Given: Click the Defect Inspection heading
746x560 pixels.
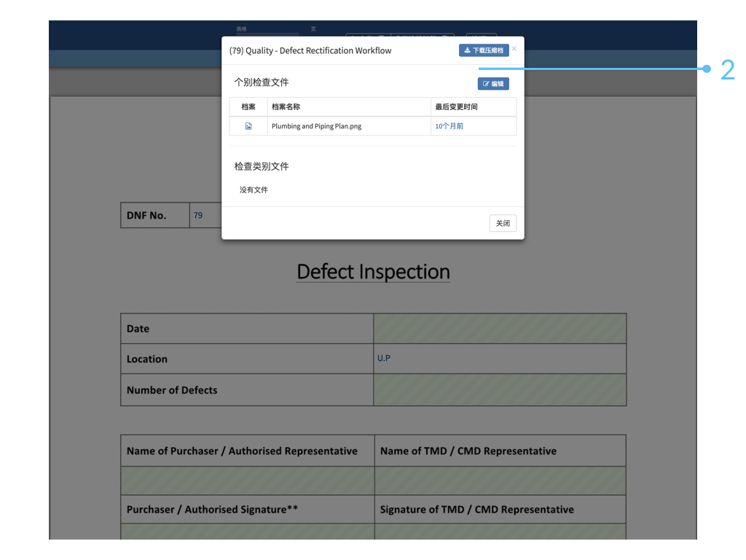Looking at the screenshot, I should 374,271.
